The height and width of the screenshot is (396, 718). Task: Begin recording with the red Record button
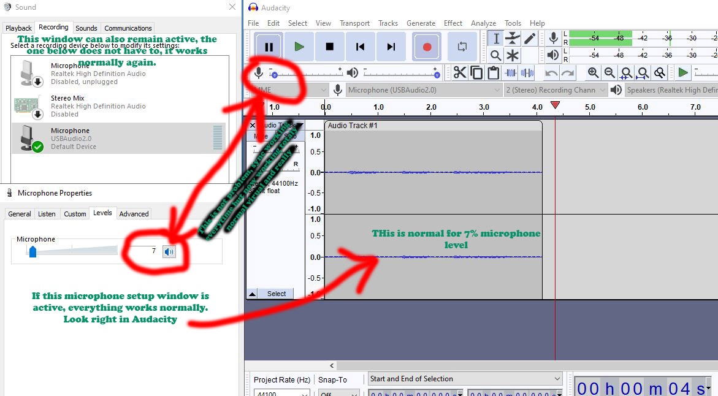(427, 47)
